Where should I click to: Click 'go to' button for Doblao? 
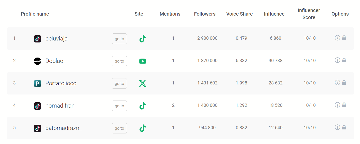[x=119, y=61]
